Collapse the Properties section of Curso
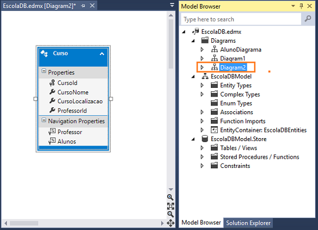This screenshot has width=318, height=230. pyautogui.click(x=44, y=71)
